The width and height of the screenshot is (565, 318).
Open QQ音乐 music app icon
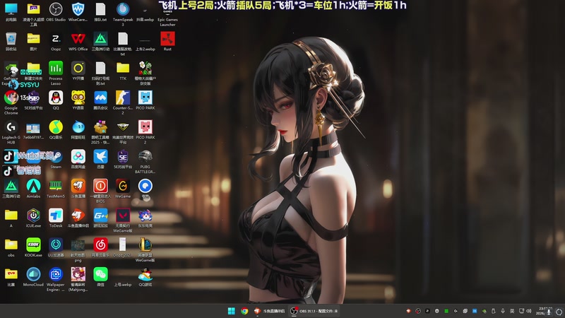56,127
